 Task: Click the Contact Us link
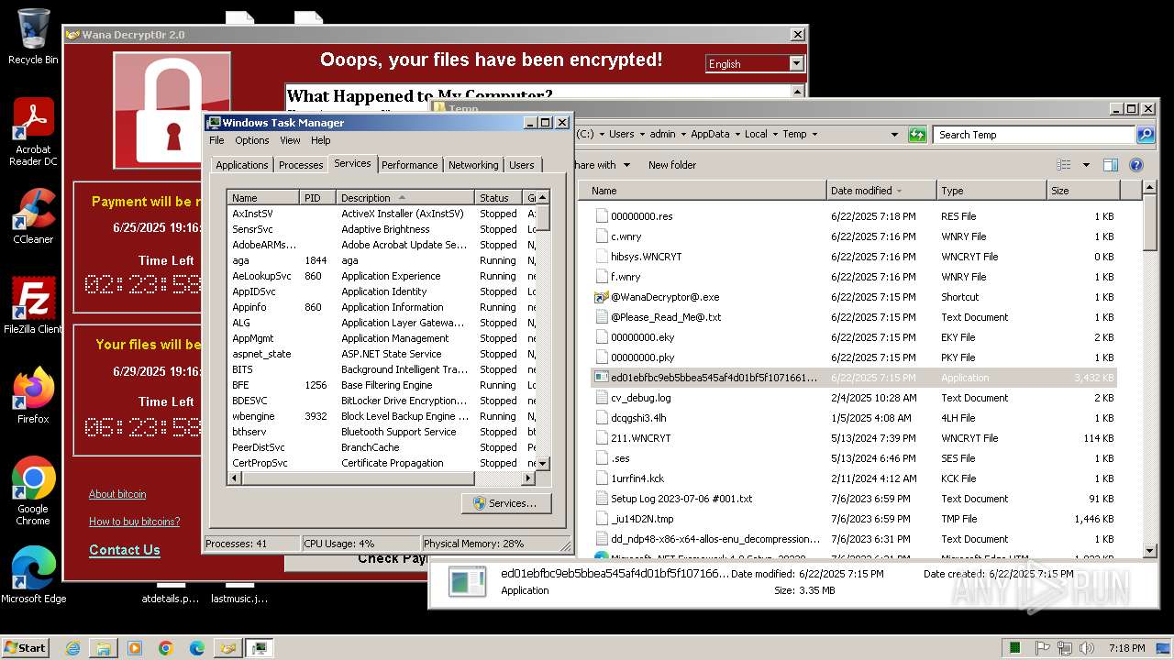point(125,550)
